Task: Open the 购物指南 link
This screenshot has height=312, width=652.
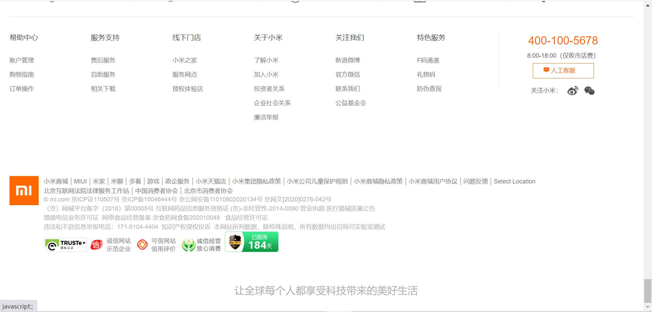Action: 22,75
